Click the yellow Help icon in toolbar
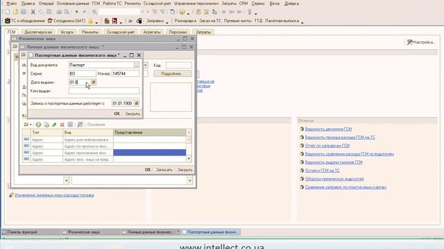Image resolution: width=444 pixels, height=249 pixels. (x=182, y=12)
